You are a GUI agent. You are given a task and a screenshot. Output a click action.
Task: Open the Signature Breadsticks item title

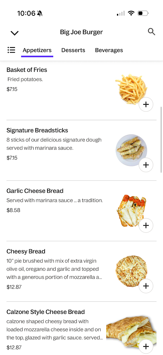(37, 130)
